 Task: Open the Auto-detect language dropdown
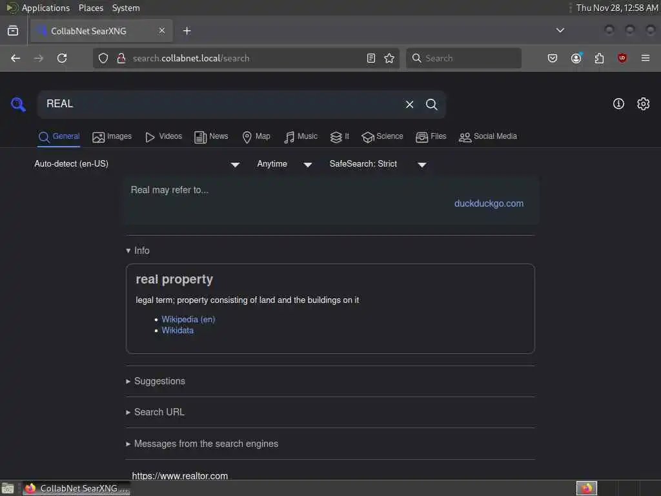point(137,164)
